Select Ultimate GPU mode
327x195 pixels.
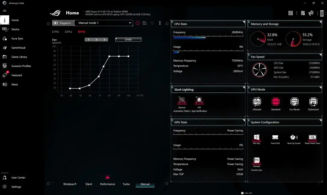tap(257, 102)
